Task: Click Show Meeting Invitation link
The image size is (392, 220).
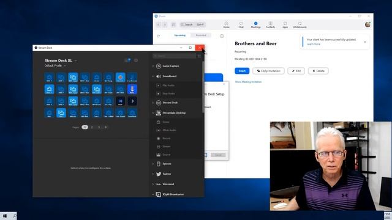Action: (x=248, y=82)
